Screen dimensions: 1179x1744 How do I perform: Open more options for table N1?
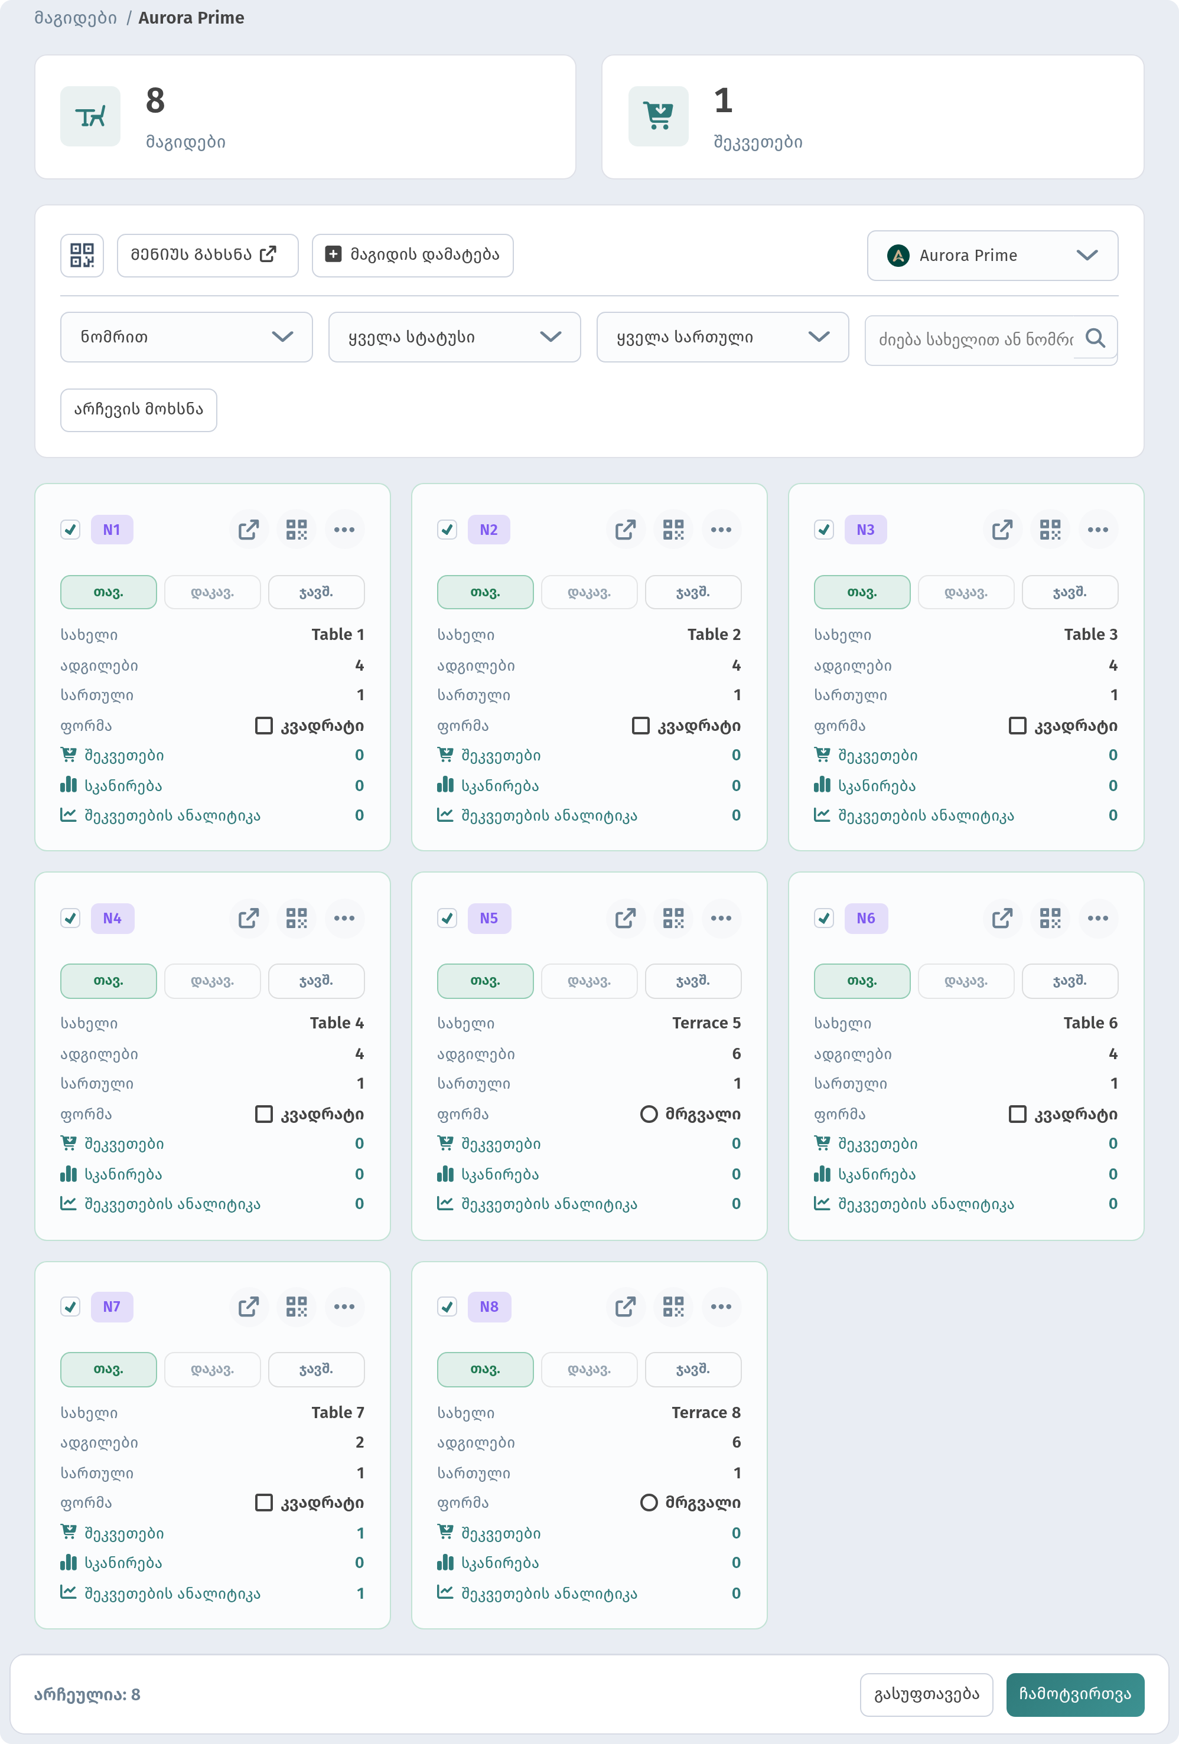point(345,530)
